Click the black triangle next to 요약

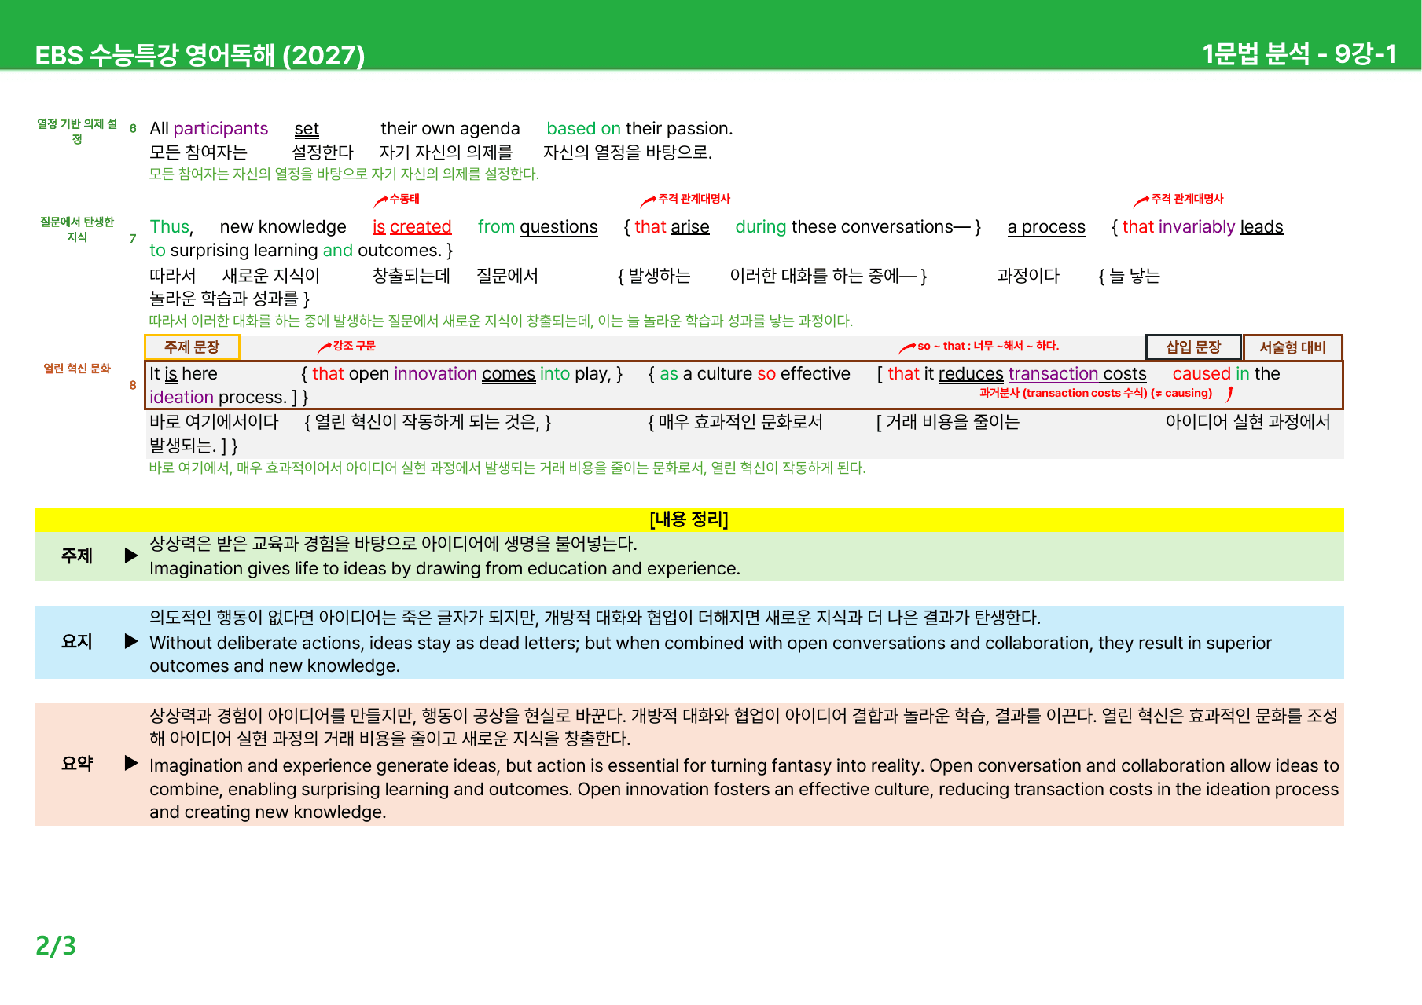[131, 763]
